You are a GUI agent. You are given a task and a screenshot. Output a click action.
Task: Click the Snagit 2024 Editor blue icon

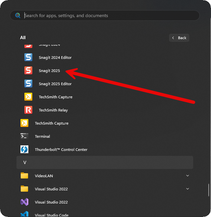click(28, 57)
